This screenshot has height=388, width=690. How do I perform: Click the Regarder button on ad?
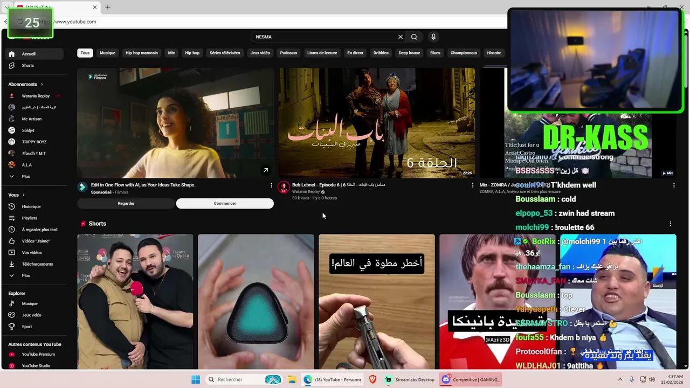point(126,203)
